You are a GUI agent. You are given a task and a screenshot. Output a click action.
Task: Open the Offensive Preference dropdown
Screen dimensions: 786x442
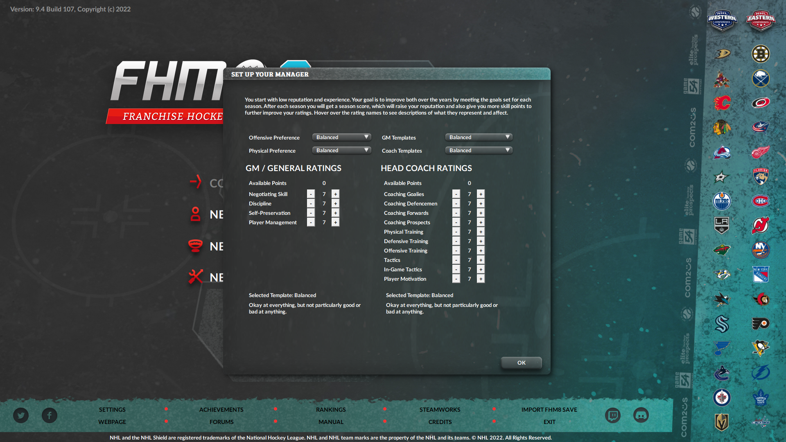pyautogui.click(x=341, y=138)
